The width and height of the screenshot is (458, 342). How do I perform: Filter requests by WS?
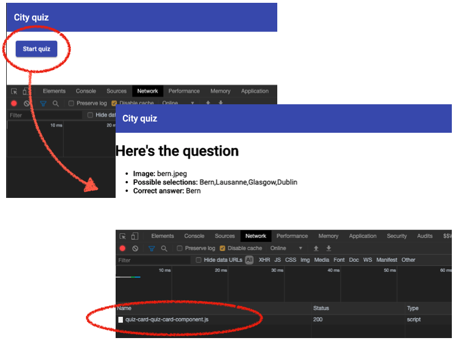pos(368,260)
